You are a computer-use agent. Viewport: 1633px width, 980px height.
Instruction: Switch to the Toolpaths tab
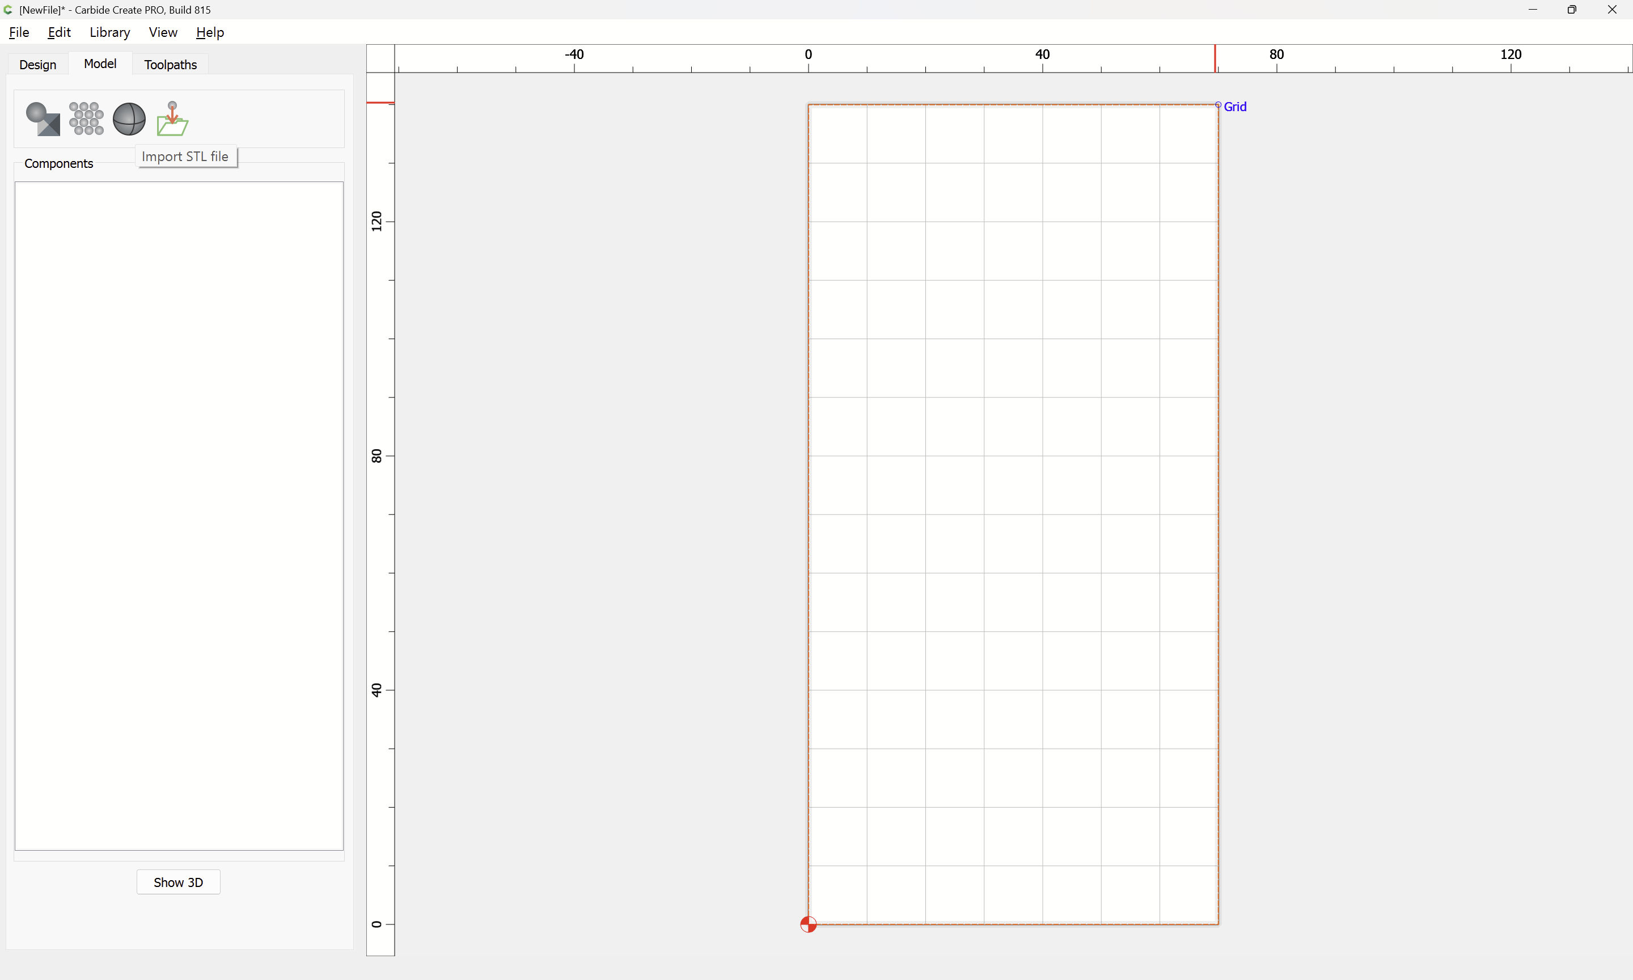[x=170, y=64]
